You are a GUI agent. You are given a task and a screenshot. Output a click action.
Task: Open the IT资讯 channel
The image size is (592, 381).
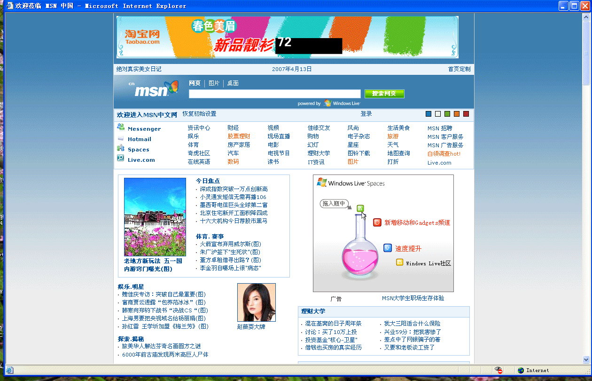(316, 162)
